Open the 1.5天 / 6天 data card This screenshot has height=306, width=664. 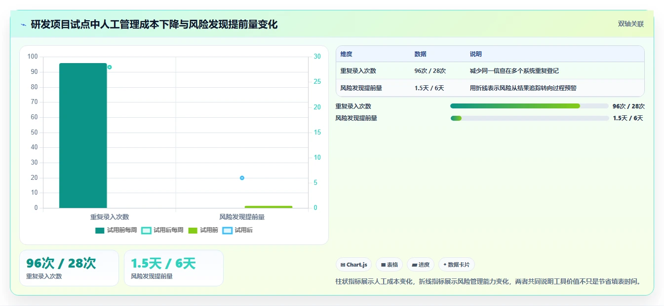point(174,268)
